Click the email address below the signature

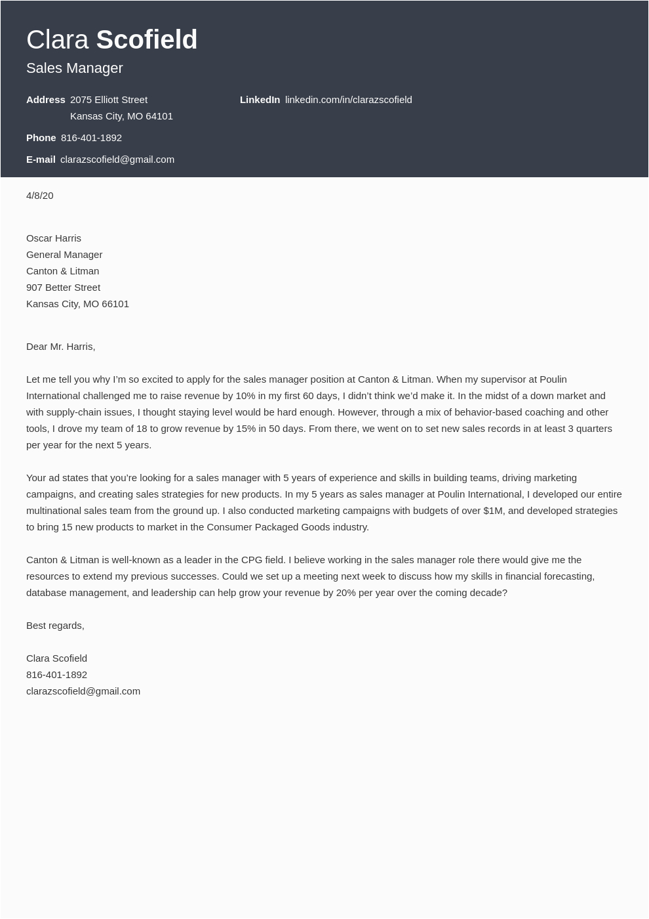pos(83,691)
